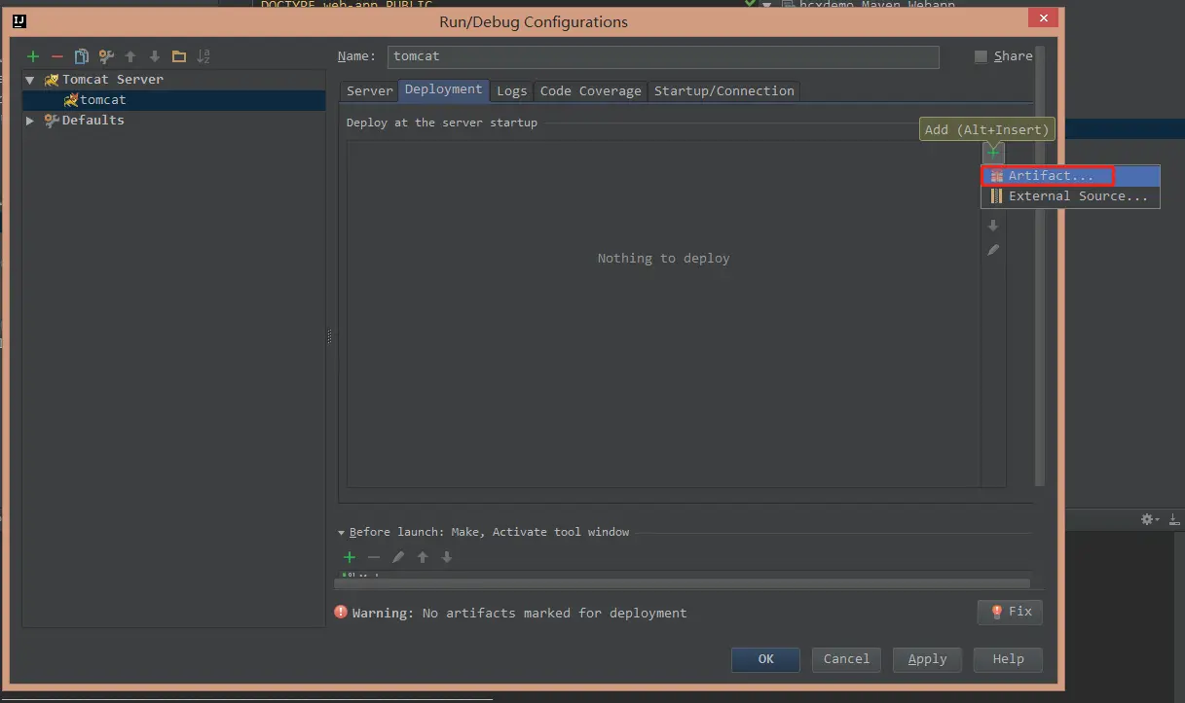The image size is (1185, 703).
Task: Choose Artifact... from popup menu
Action: point(1071,176)
